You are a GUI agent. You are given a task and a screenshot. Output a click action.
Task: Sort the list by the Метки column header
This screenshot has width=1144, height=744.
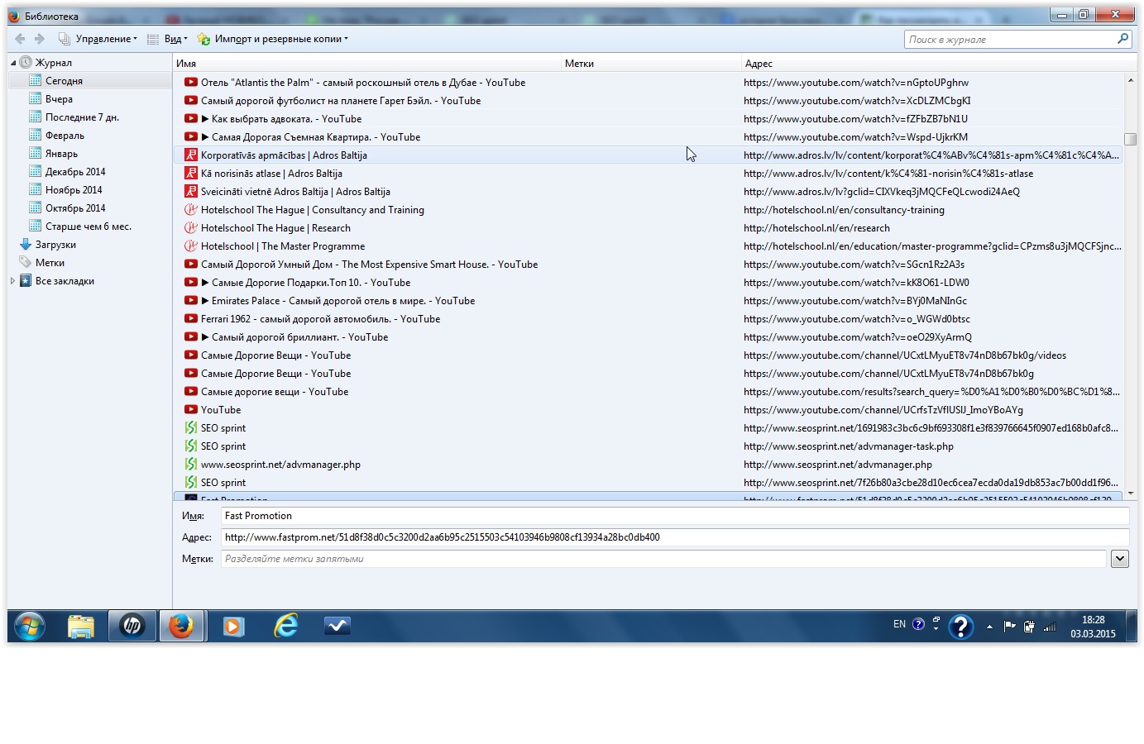[x=651, y=64]
